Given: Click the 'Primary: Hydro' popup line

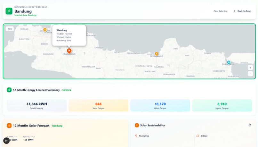Looking at the screenshot, I should (64, 37).
